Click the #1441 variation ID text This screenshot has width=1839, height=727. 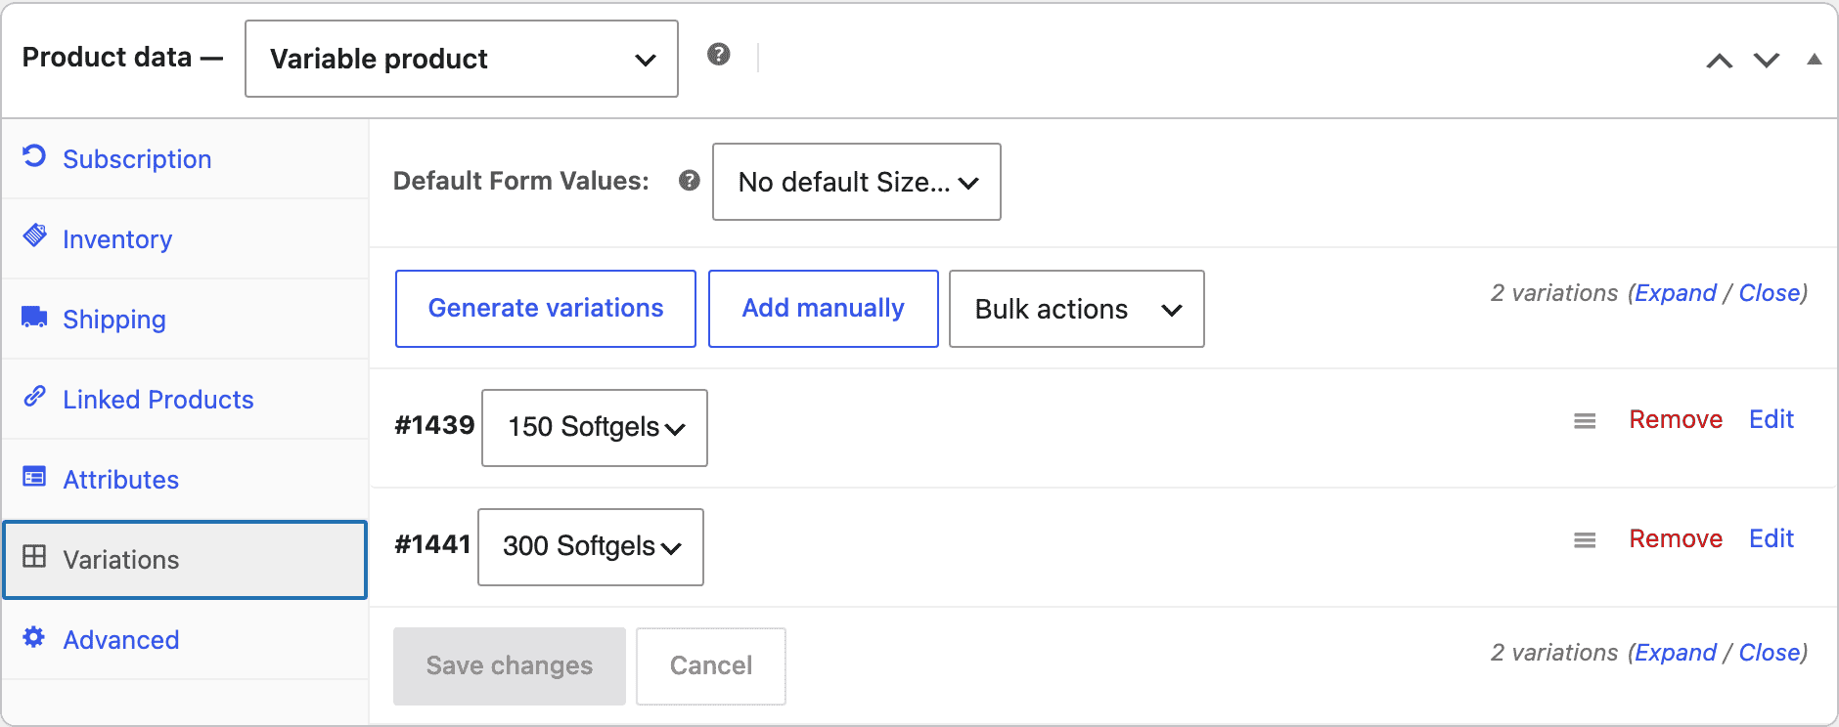coord(432,544)
